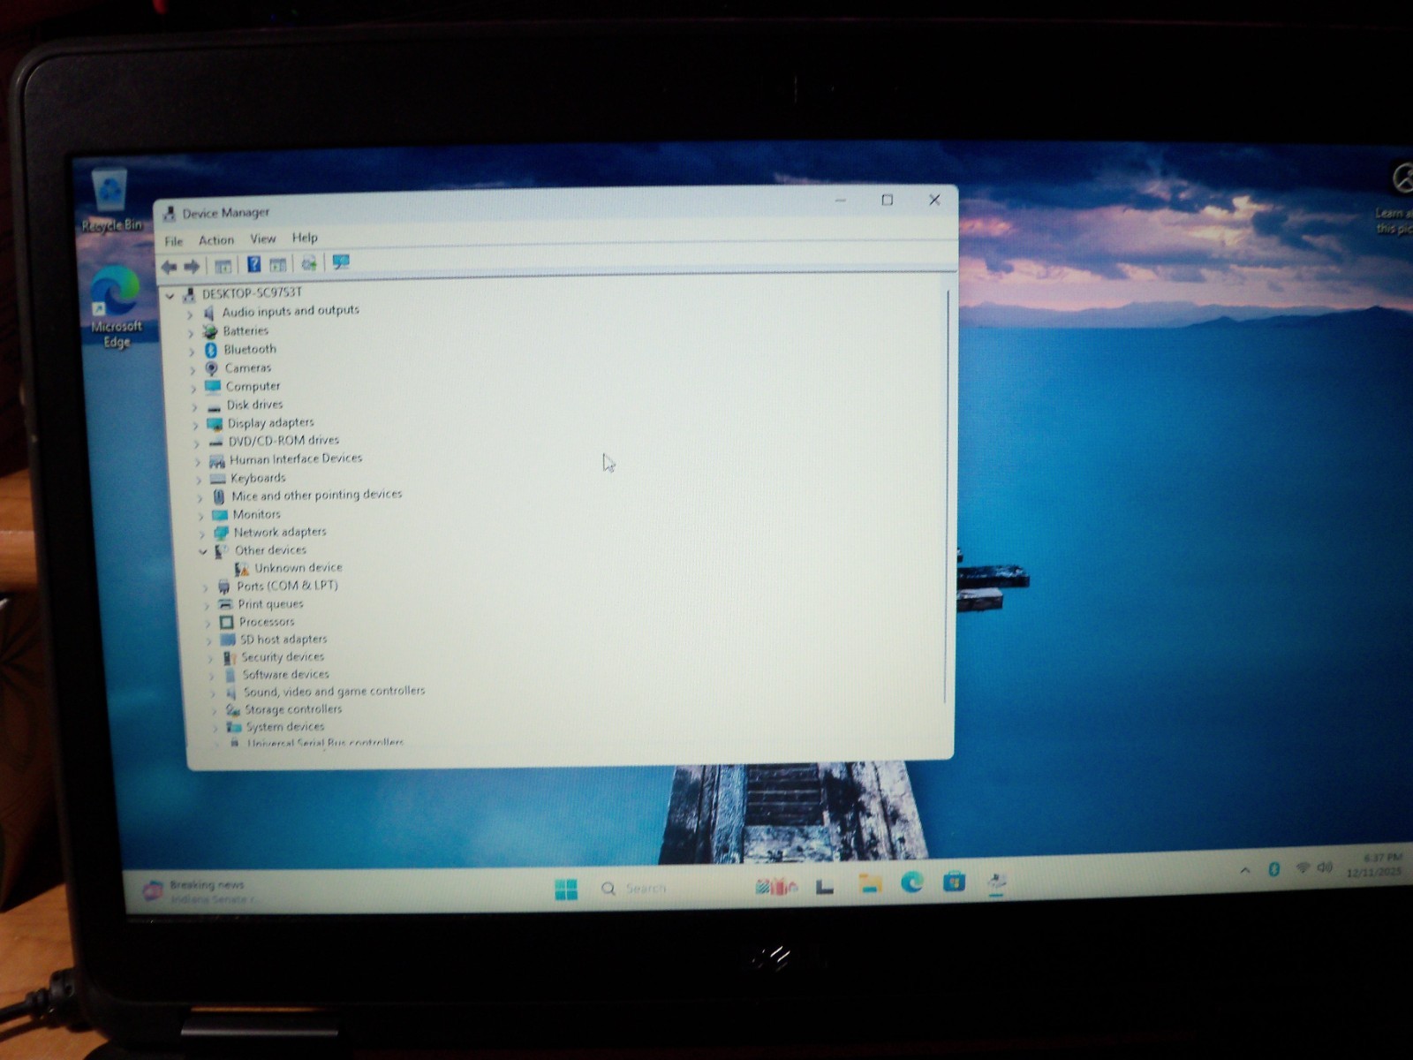Select Sound, video and game controllers row
This screenshot has width=1413, height=1060.
[334, 691]
